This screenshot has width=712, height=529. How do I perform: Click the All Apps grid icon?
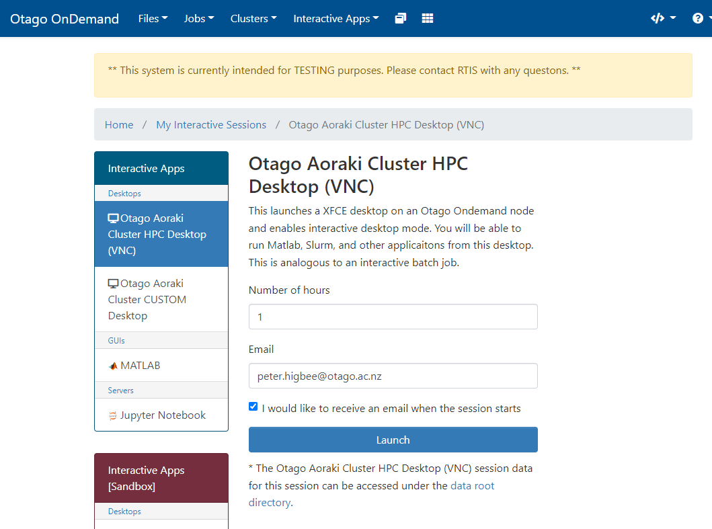click(x=428, y=19)
